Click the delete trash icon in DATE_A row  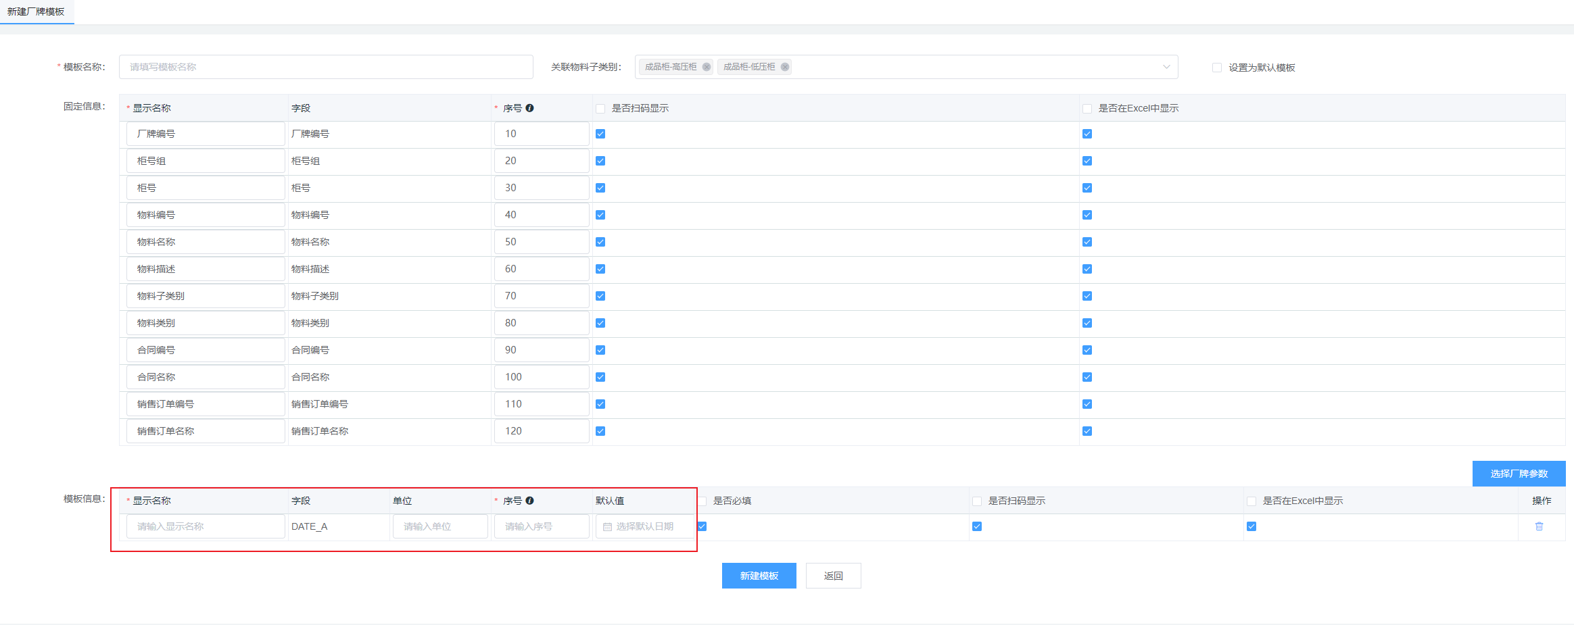tap(1539, 526)
